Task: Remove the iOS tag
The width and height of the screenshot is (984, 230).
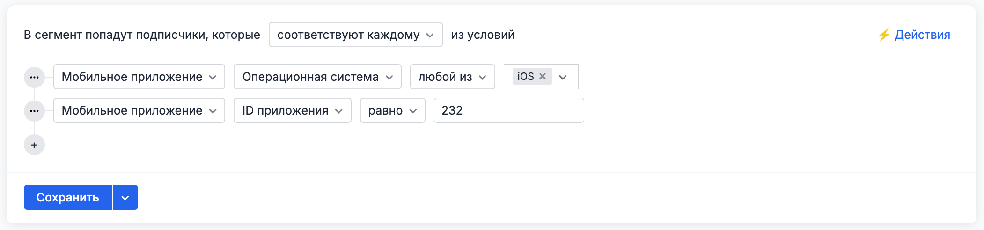Action: click(543, 76)
